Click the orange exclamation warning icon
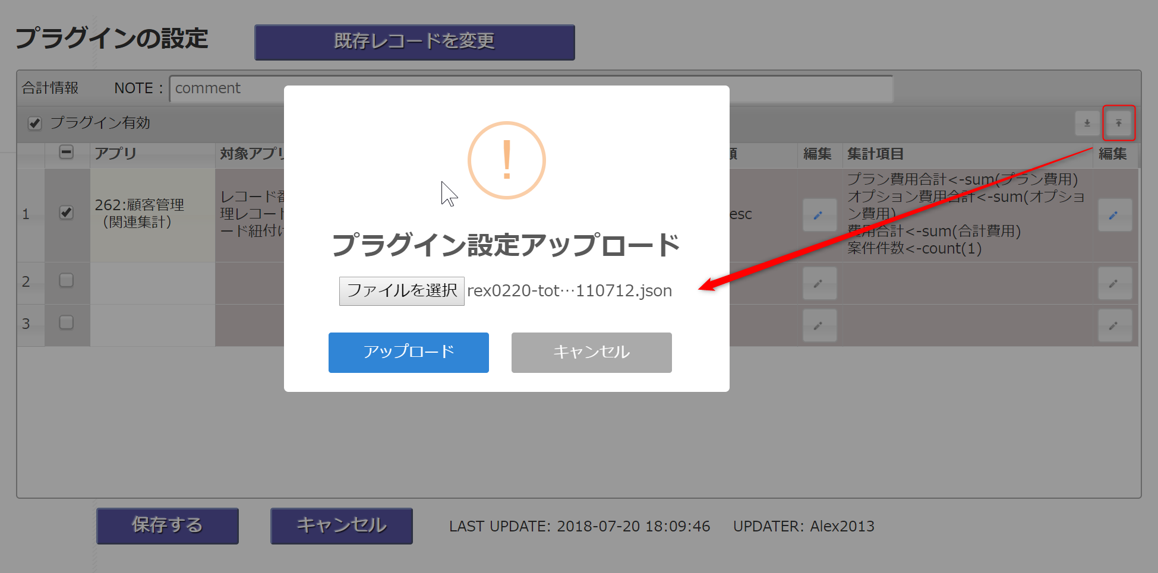The height and width of the screenshot is (573, 1158). pyautogui.click(x=507, y=160)
